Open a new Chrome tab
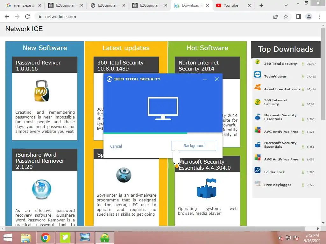326x244 pixels. 261,5
